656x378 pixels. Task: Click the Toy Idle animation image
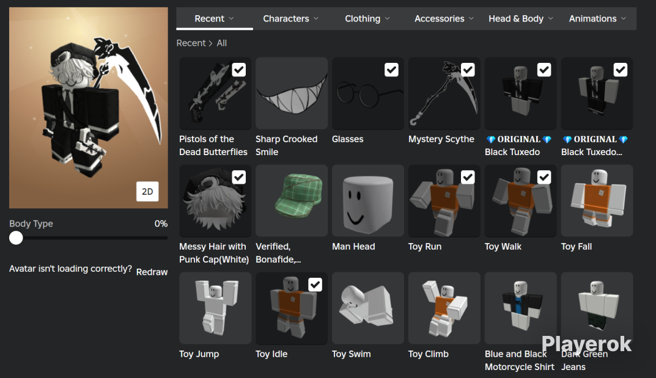(x=292, y=308)
